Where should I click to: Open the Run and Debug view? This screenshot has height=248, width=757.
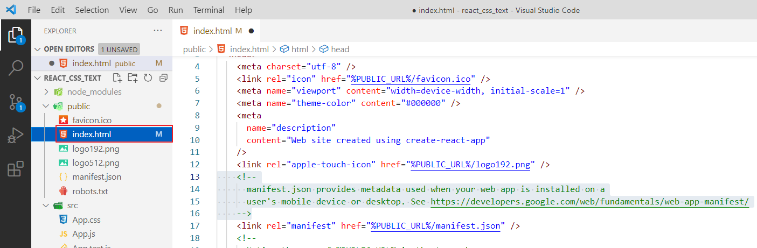(15, 136)
